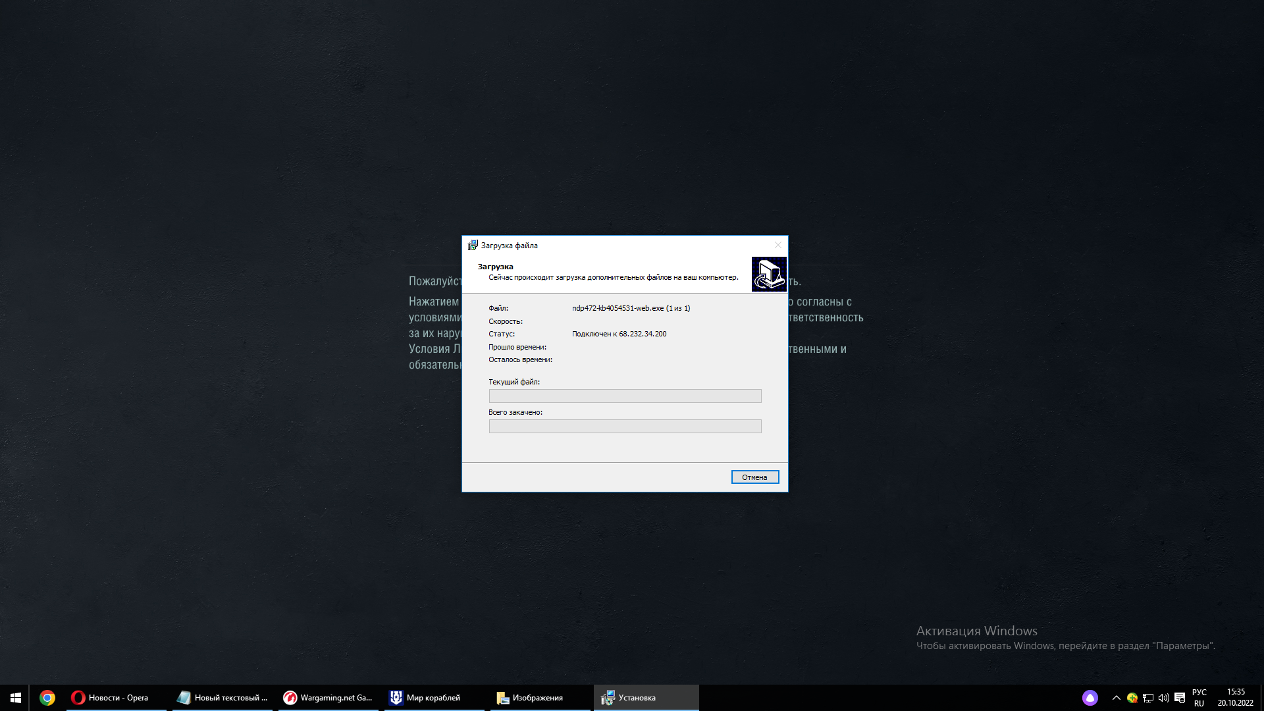Screen dimensions: 1264x711
Task: Click the installer icon in dialog title bar
Action: (x=473, y=246)
